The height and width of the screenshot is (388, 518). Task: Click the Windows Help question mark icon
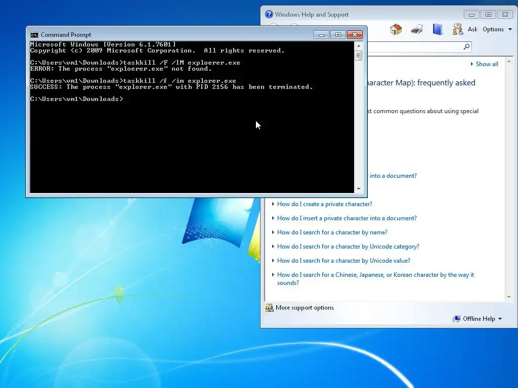pyautogui.click(x=269, y=14)
